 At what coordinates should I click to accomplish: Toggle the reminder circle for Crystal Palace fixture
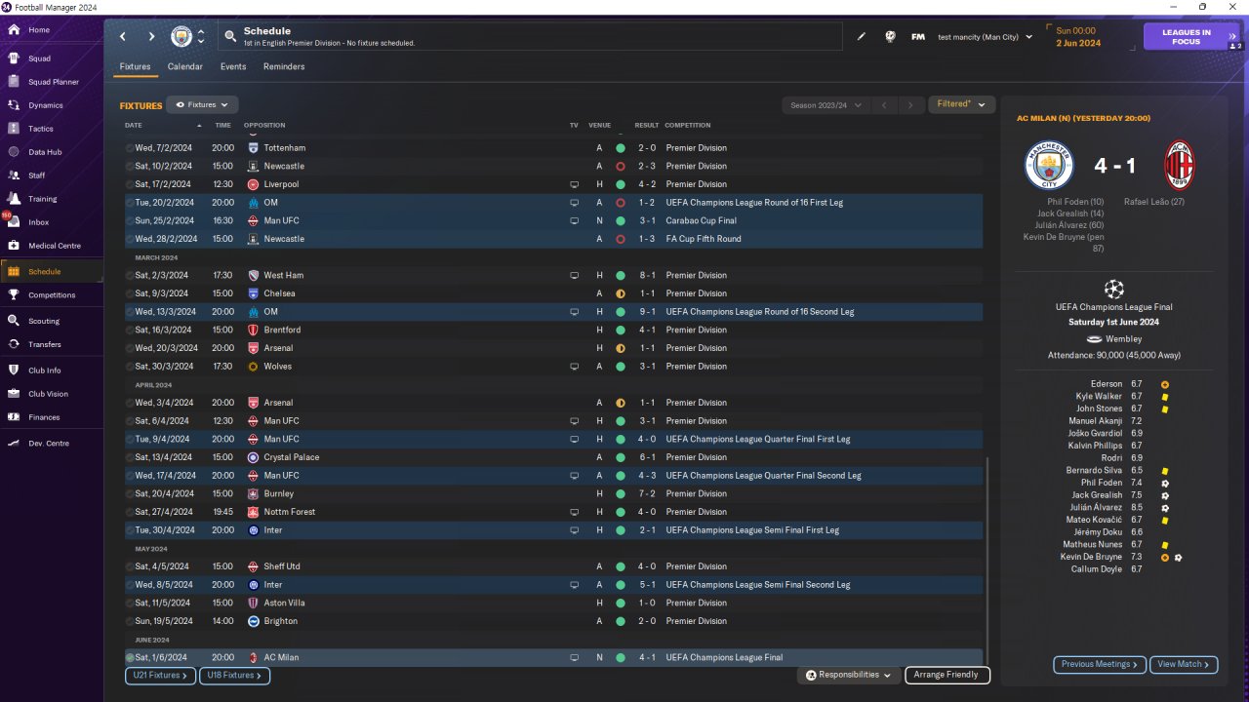[x=130, y=457]
